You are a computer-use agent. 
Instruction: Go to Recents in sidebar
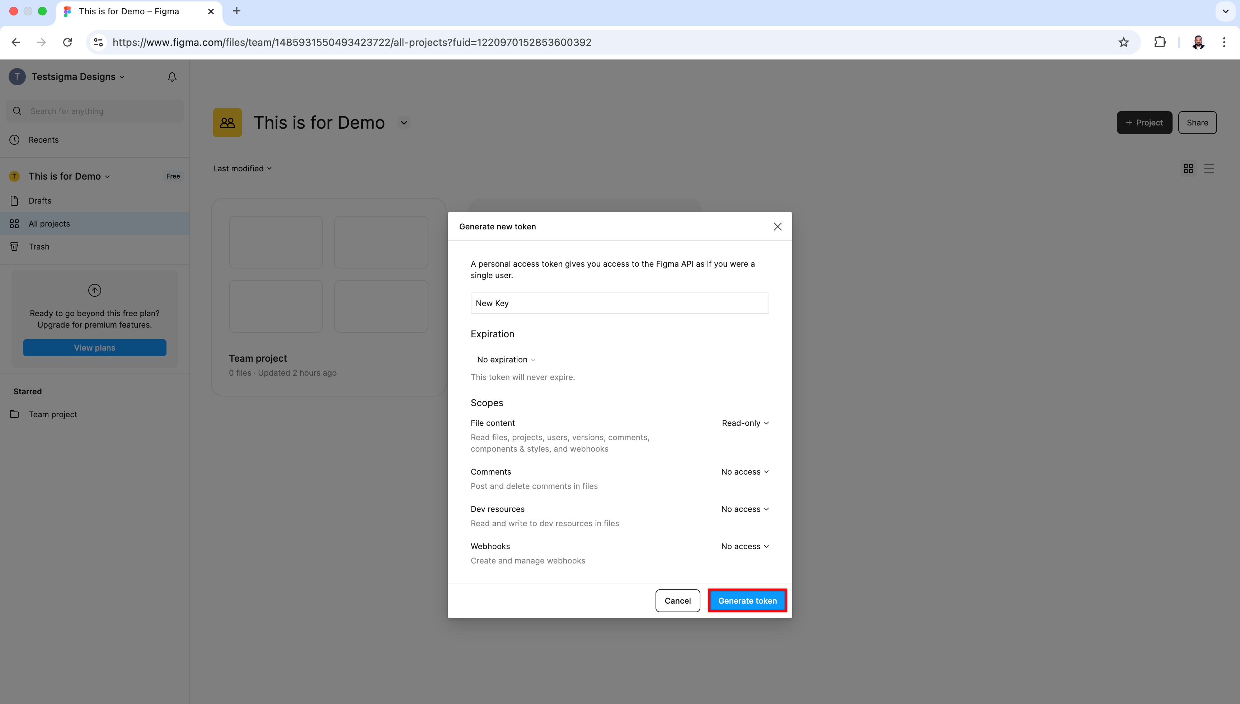coord(43,140)
